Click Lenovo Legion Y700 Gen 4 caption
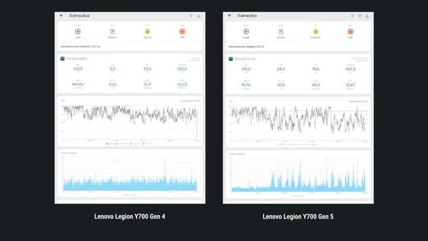 (x=129, y=217)
